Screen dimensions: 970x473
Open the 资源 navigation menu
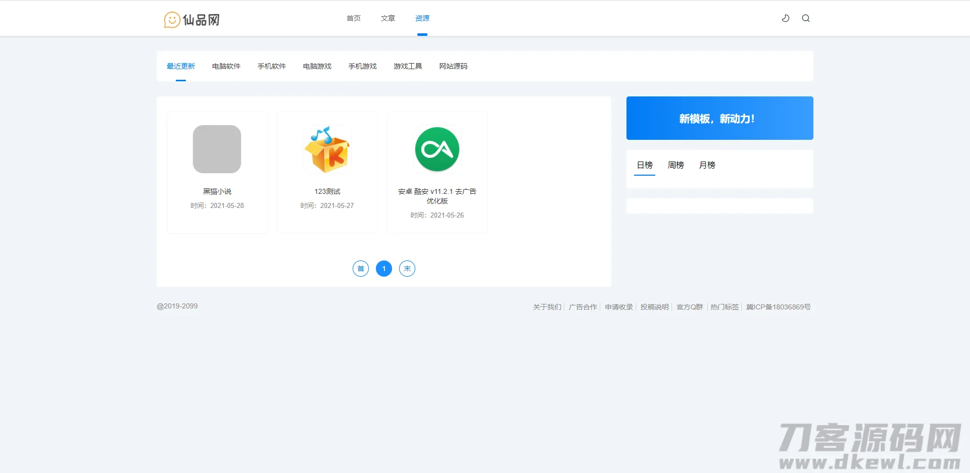pyautogui.click(x=422, y=18)
